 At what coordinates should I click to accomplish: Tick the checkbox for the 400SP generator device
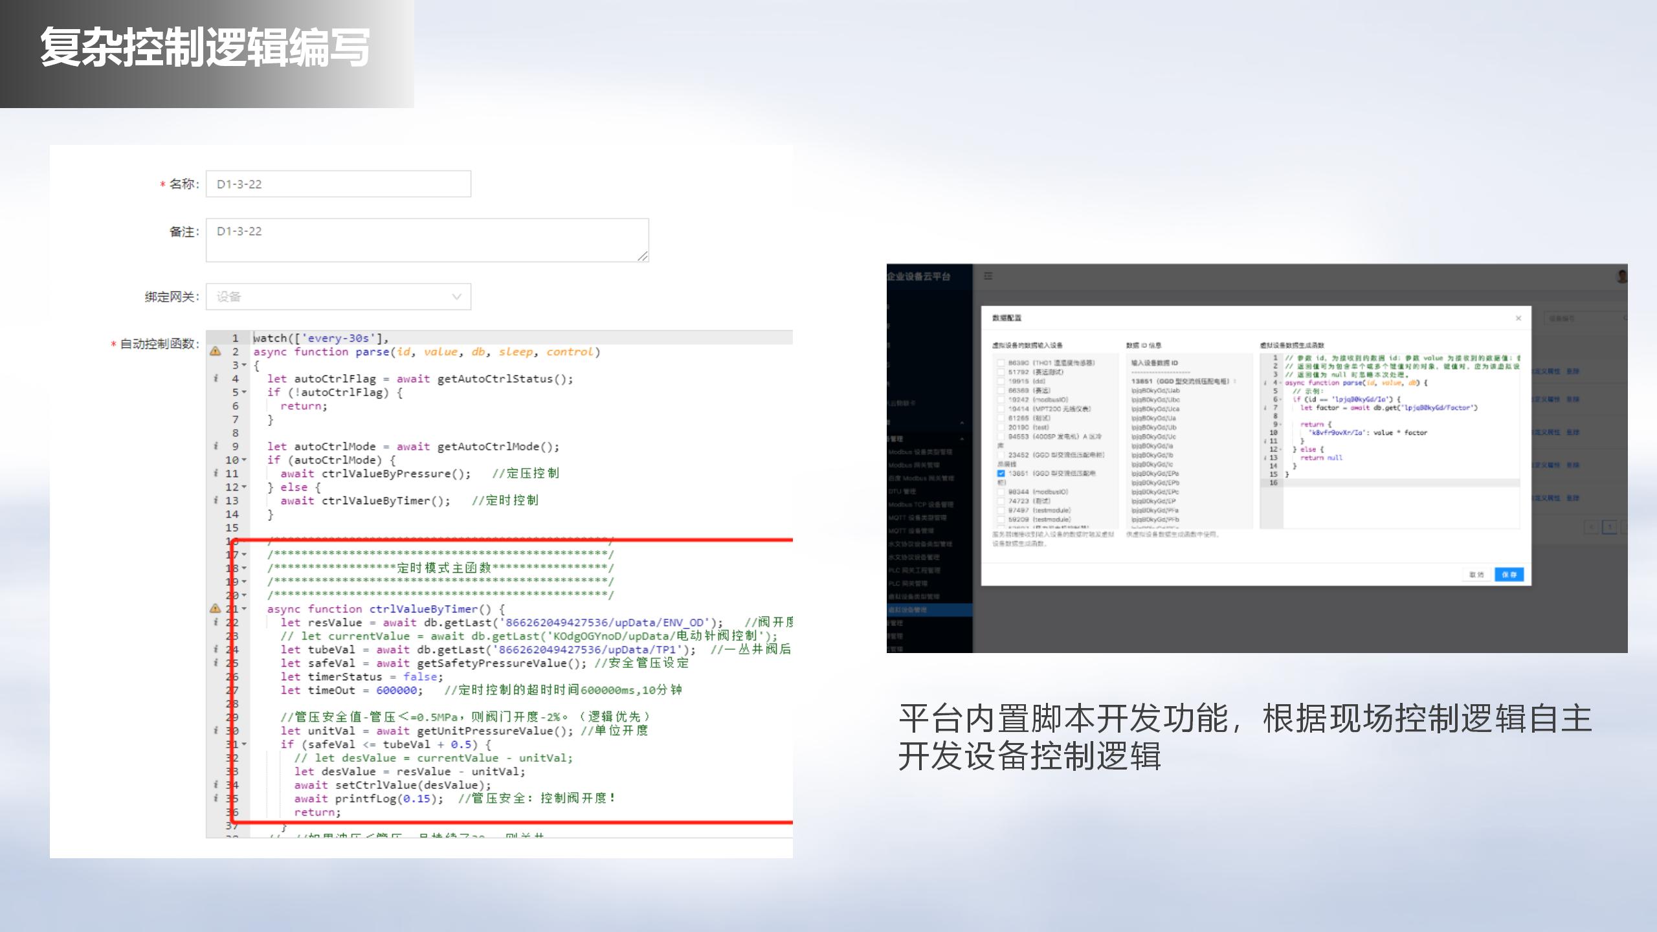pos(1001,436)
